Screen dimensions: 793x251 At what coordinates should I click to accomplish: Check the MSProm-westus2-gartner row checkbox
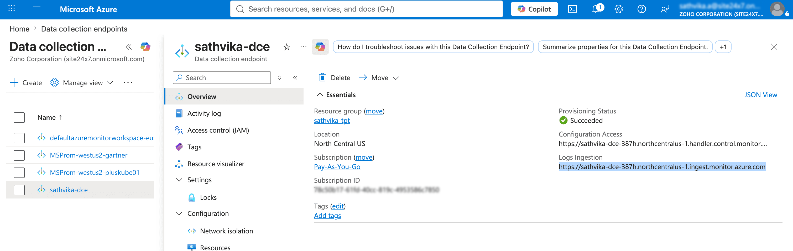click(19, 155)
